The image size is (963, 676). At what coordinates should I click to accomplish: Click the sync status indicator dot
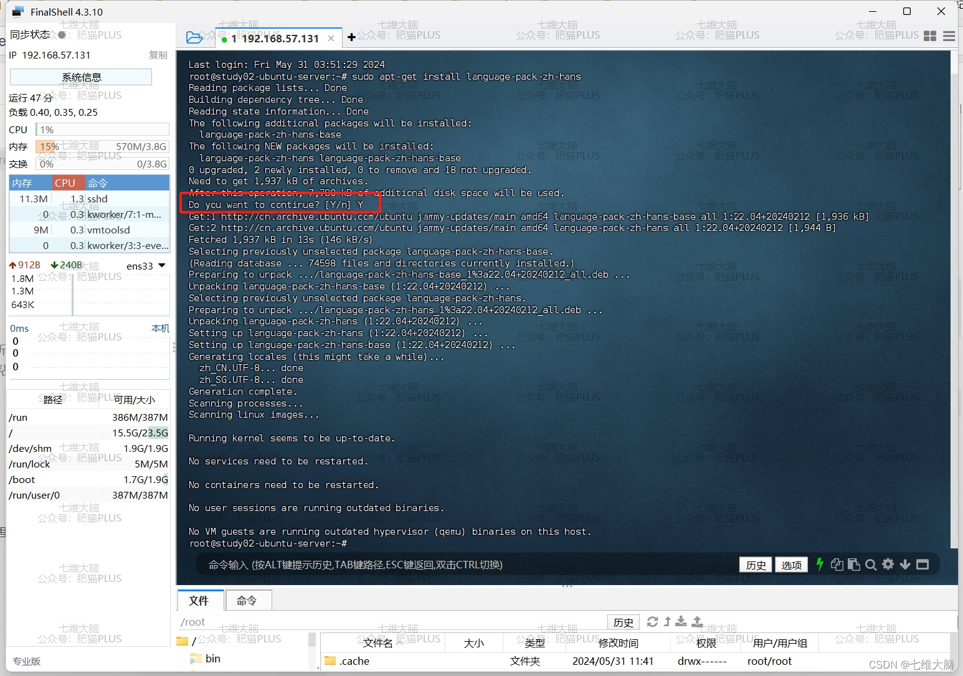pyautogui.click(x=62, y=35)
